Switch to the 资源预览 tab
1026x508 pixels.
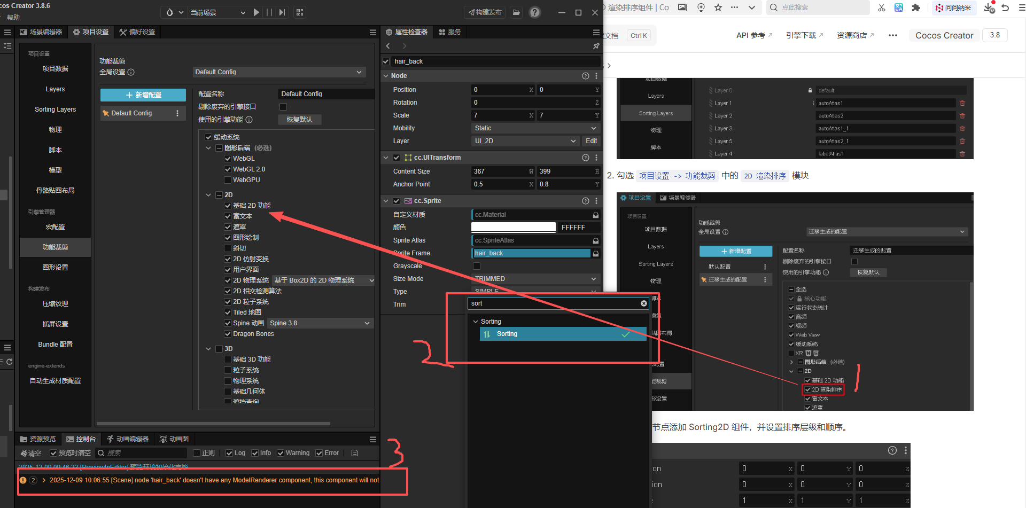click(38, 439)
